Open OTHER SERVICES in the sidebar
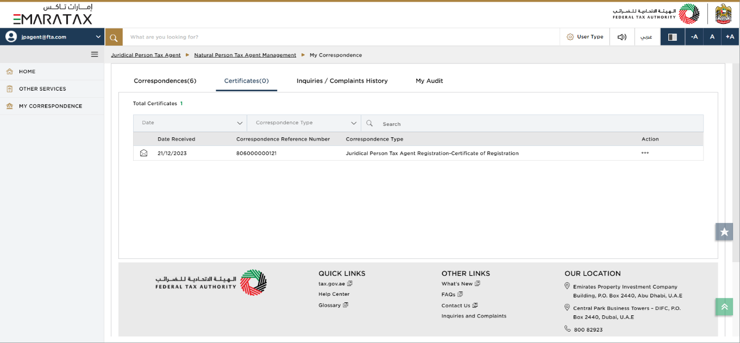 [42, 89]
